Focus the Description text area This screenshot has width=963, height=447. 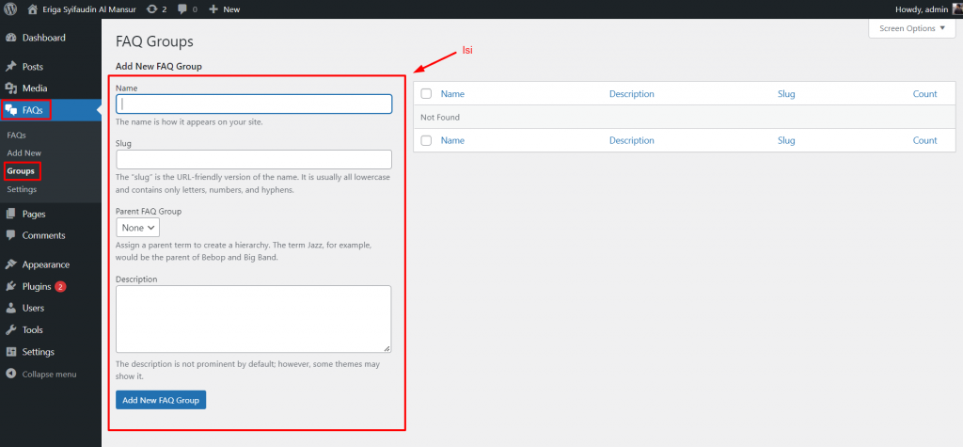click(254, 319)
